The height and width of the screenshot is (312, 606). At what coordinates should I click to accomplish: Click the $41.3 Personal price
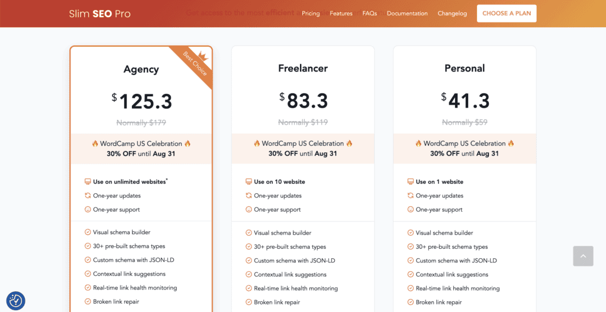[x=465, y=101]
